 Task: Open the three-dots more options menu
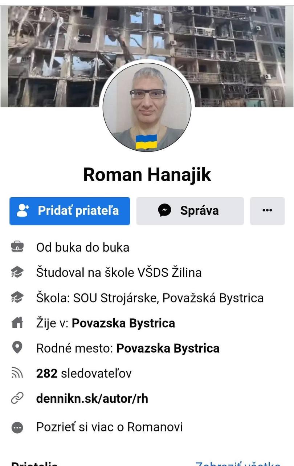pyautogui.click(x=267, y=211)
